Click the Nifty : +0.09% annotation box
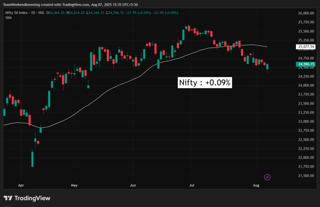 pos(205,83)
